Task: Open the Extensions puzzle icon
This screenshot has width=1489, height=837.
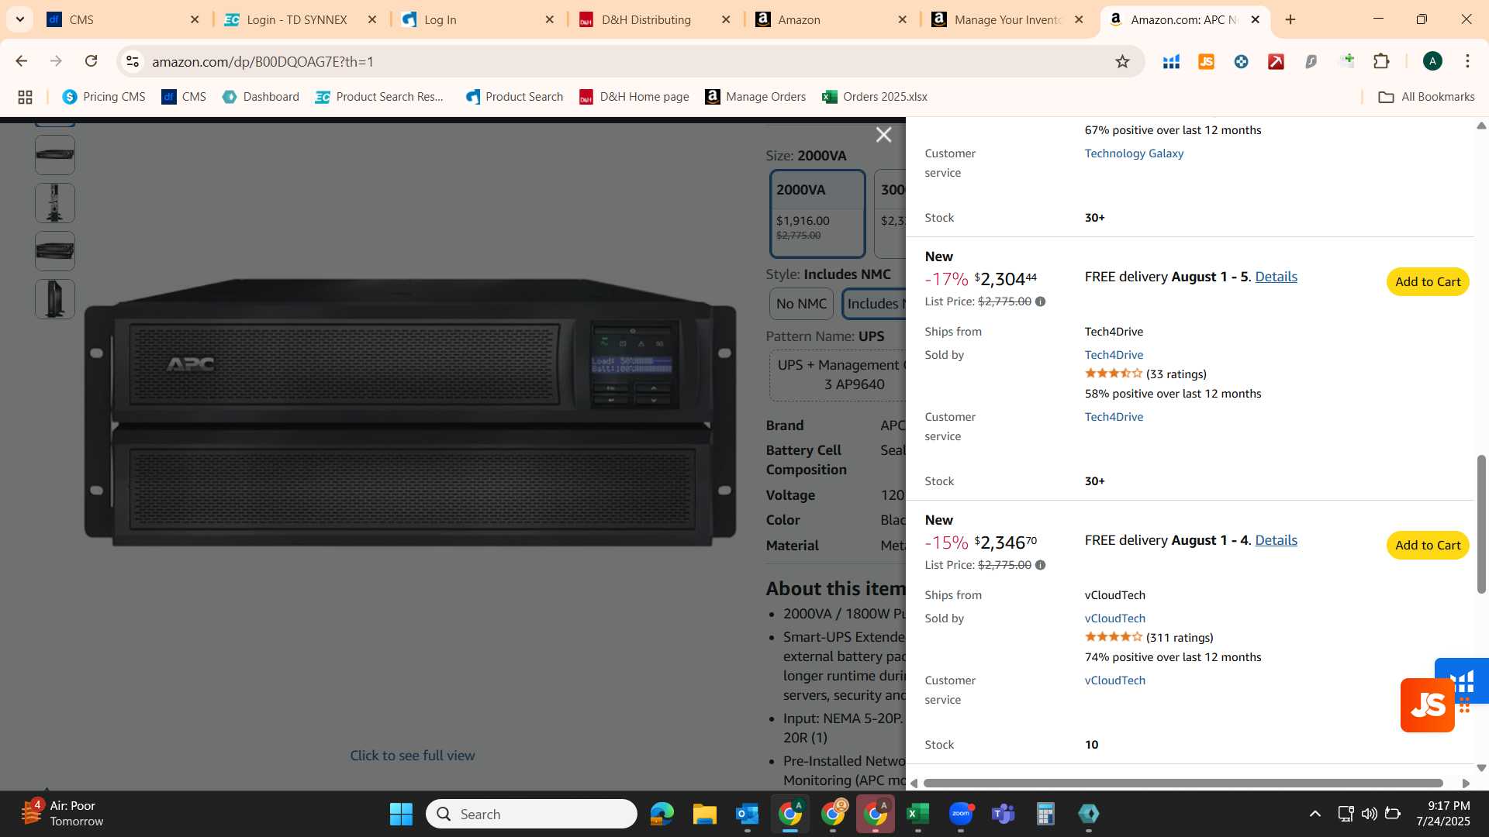Action: tap(1381, 61)
